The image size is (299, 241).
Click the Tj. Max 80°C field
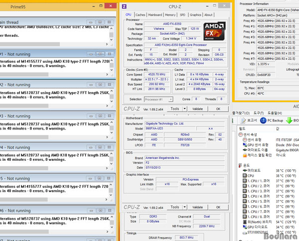pos(278,88)
